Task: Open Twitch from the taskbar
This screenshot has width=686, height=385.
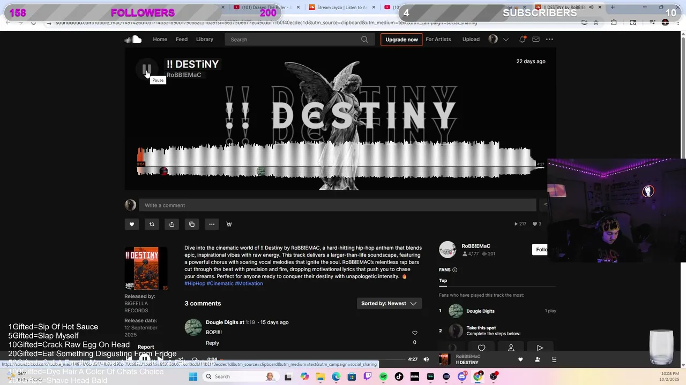Action: (368, 376)
